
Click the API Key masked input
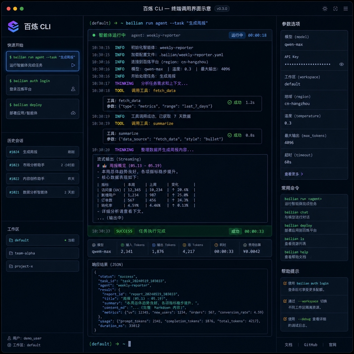pyautogui.click(x=307, y=64)
